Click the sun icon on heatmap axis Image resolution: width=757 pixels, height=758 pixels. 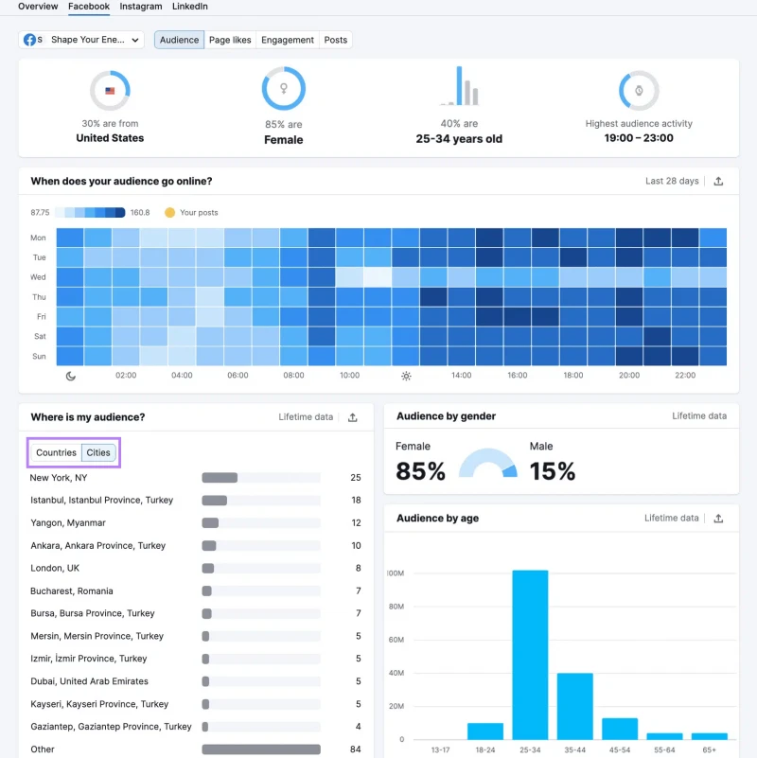coord(406,376)
